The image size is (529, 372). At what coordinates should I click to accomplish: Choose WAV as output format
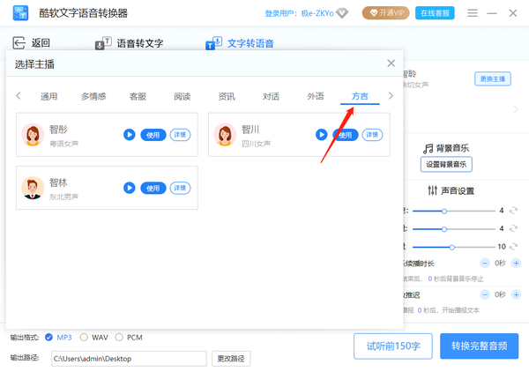click(x=85, y=337)
